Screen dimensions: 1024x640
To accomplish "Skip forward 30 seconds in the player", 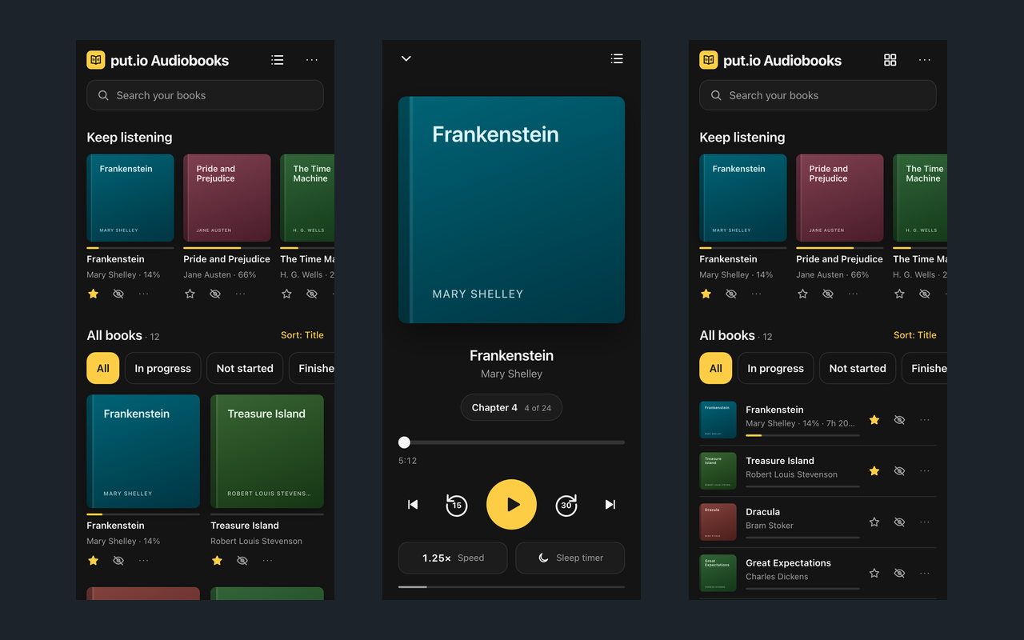I will (x=566, y=505).
